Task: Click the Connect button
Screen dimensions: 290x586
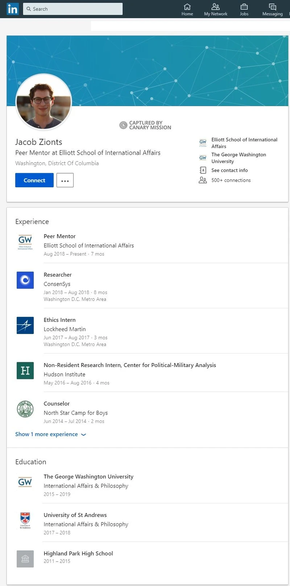Action: 34,180
